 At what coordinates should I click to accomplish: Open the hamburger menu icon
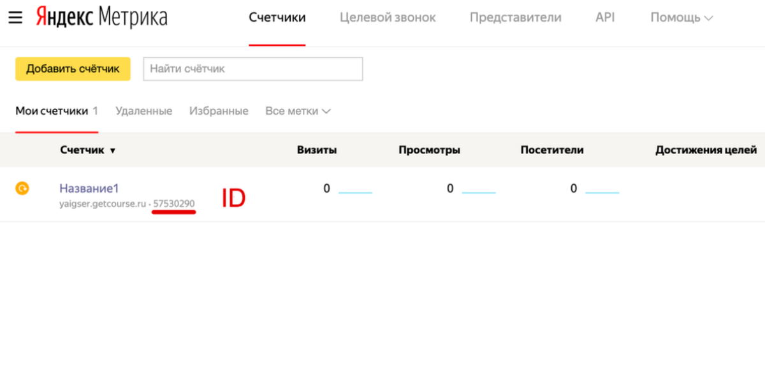point(15,18)
